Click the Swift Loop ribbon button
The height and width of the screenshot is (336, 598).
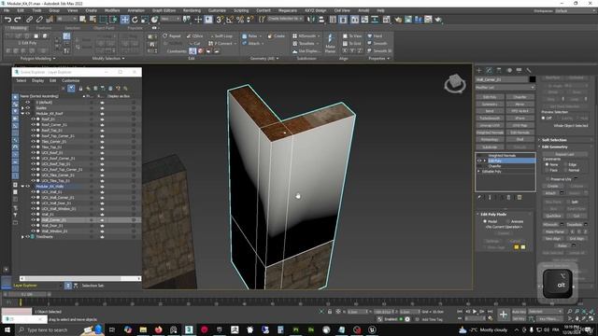tap(221, 35)
